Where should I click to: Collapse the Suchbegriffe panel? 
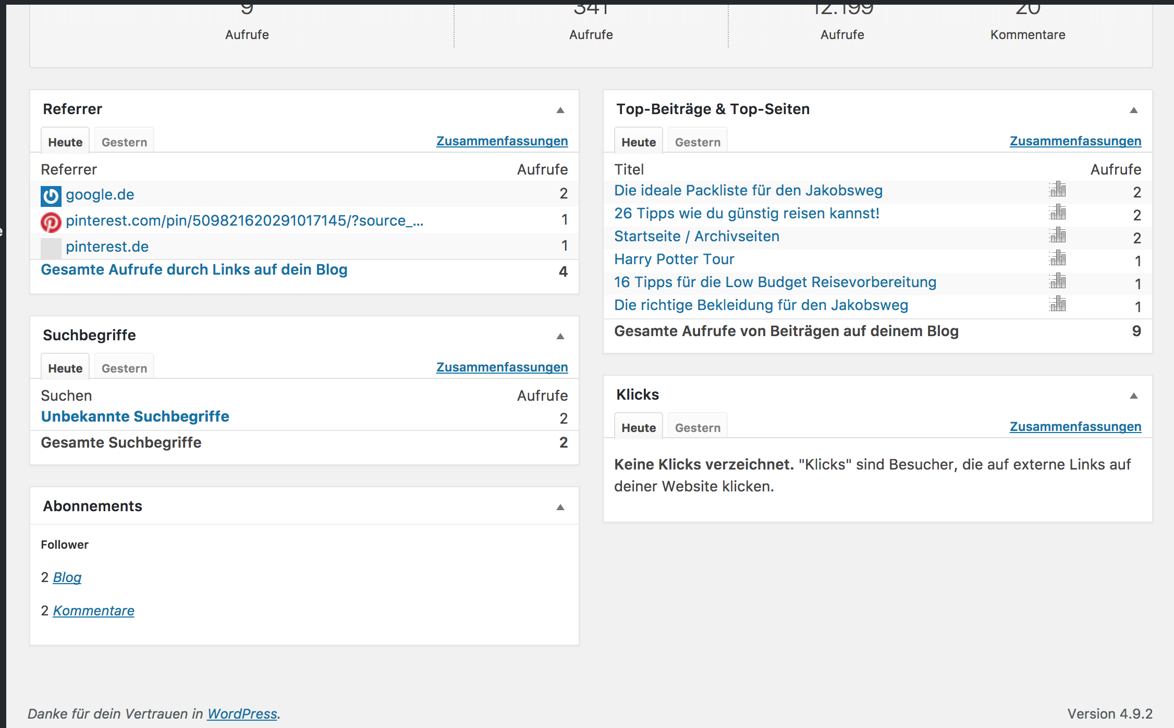click(x=560, y=336)
